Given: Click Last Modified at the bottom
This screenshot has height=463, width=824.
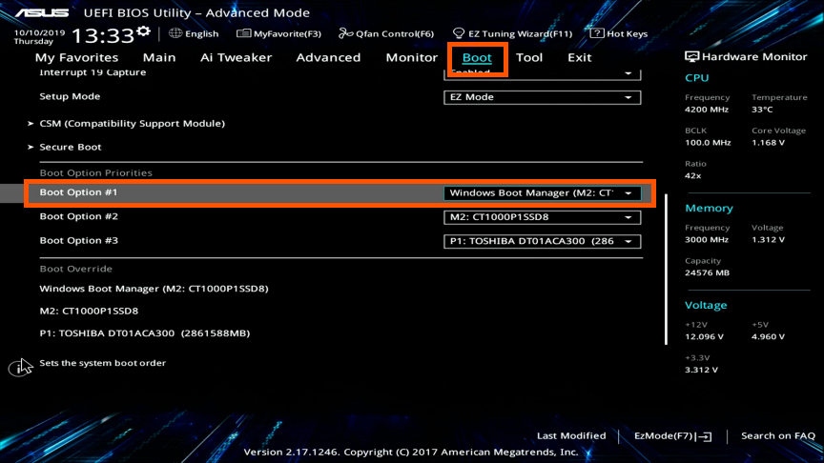Looking at the screenshot, I should coord(570,436).
